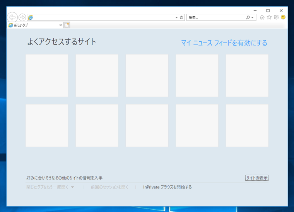Maximize the Internet Explorer window
294x212 pixels.
click(268, 10)
